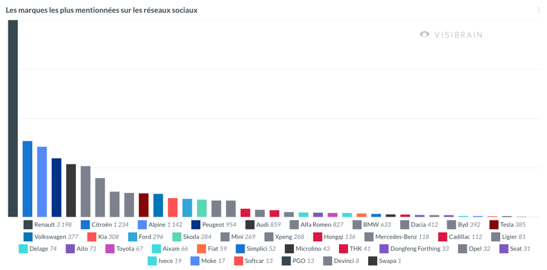The height and width of the screenshot is (270, 547).
Task: Toggle the Dacia legend entry
Action: [420, 225]
